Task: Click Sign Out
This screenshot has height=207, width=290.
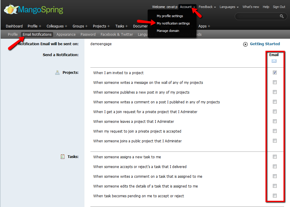Action: pos(279,7)
